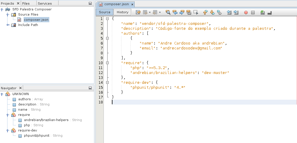Image resolution: width=297 pixels, height=143 pixels.
Task: Collapse code fold at line 1
Action: 107,18
